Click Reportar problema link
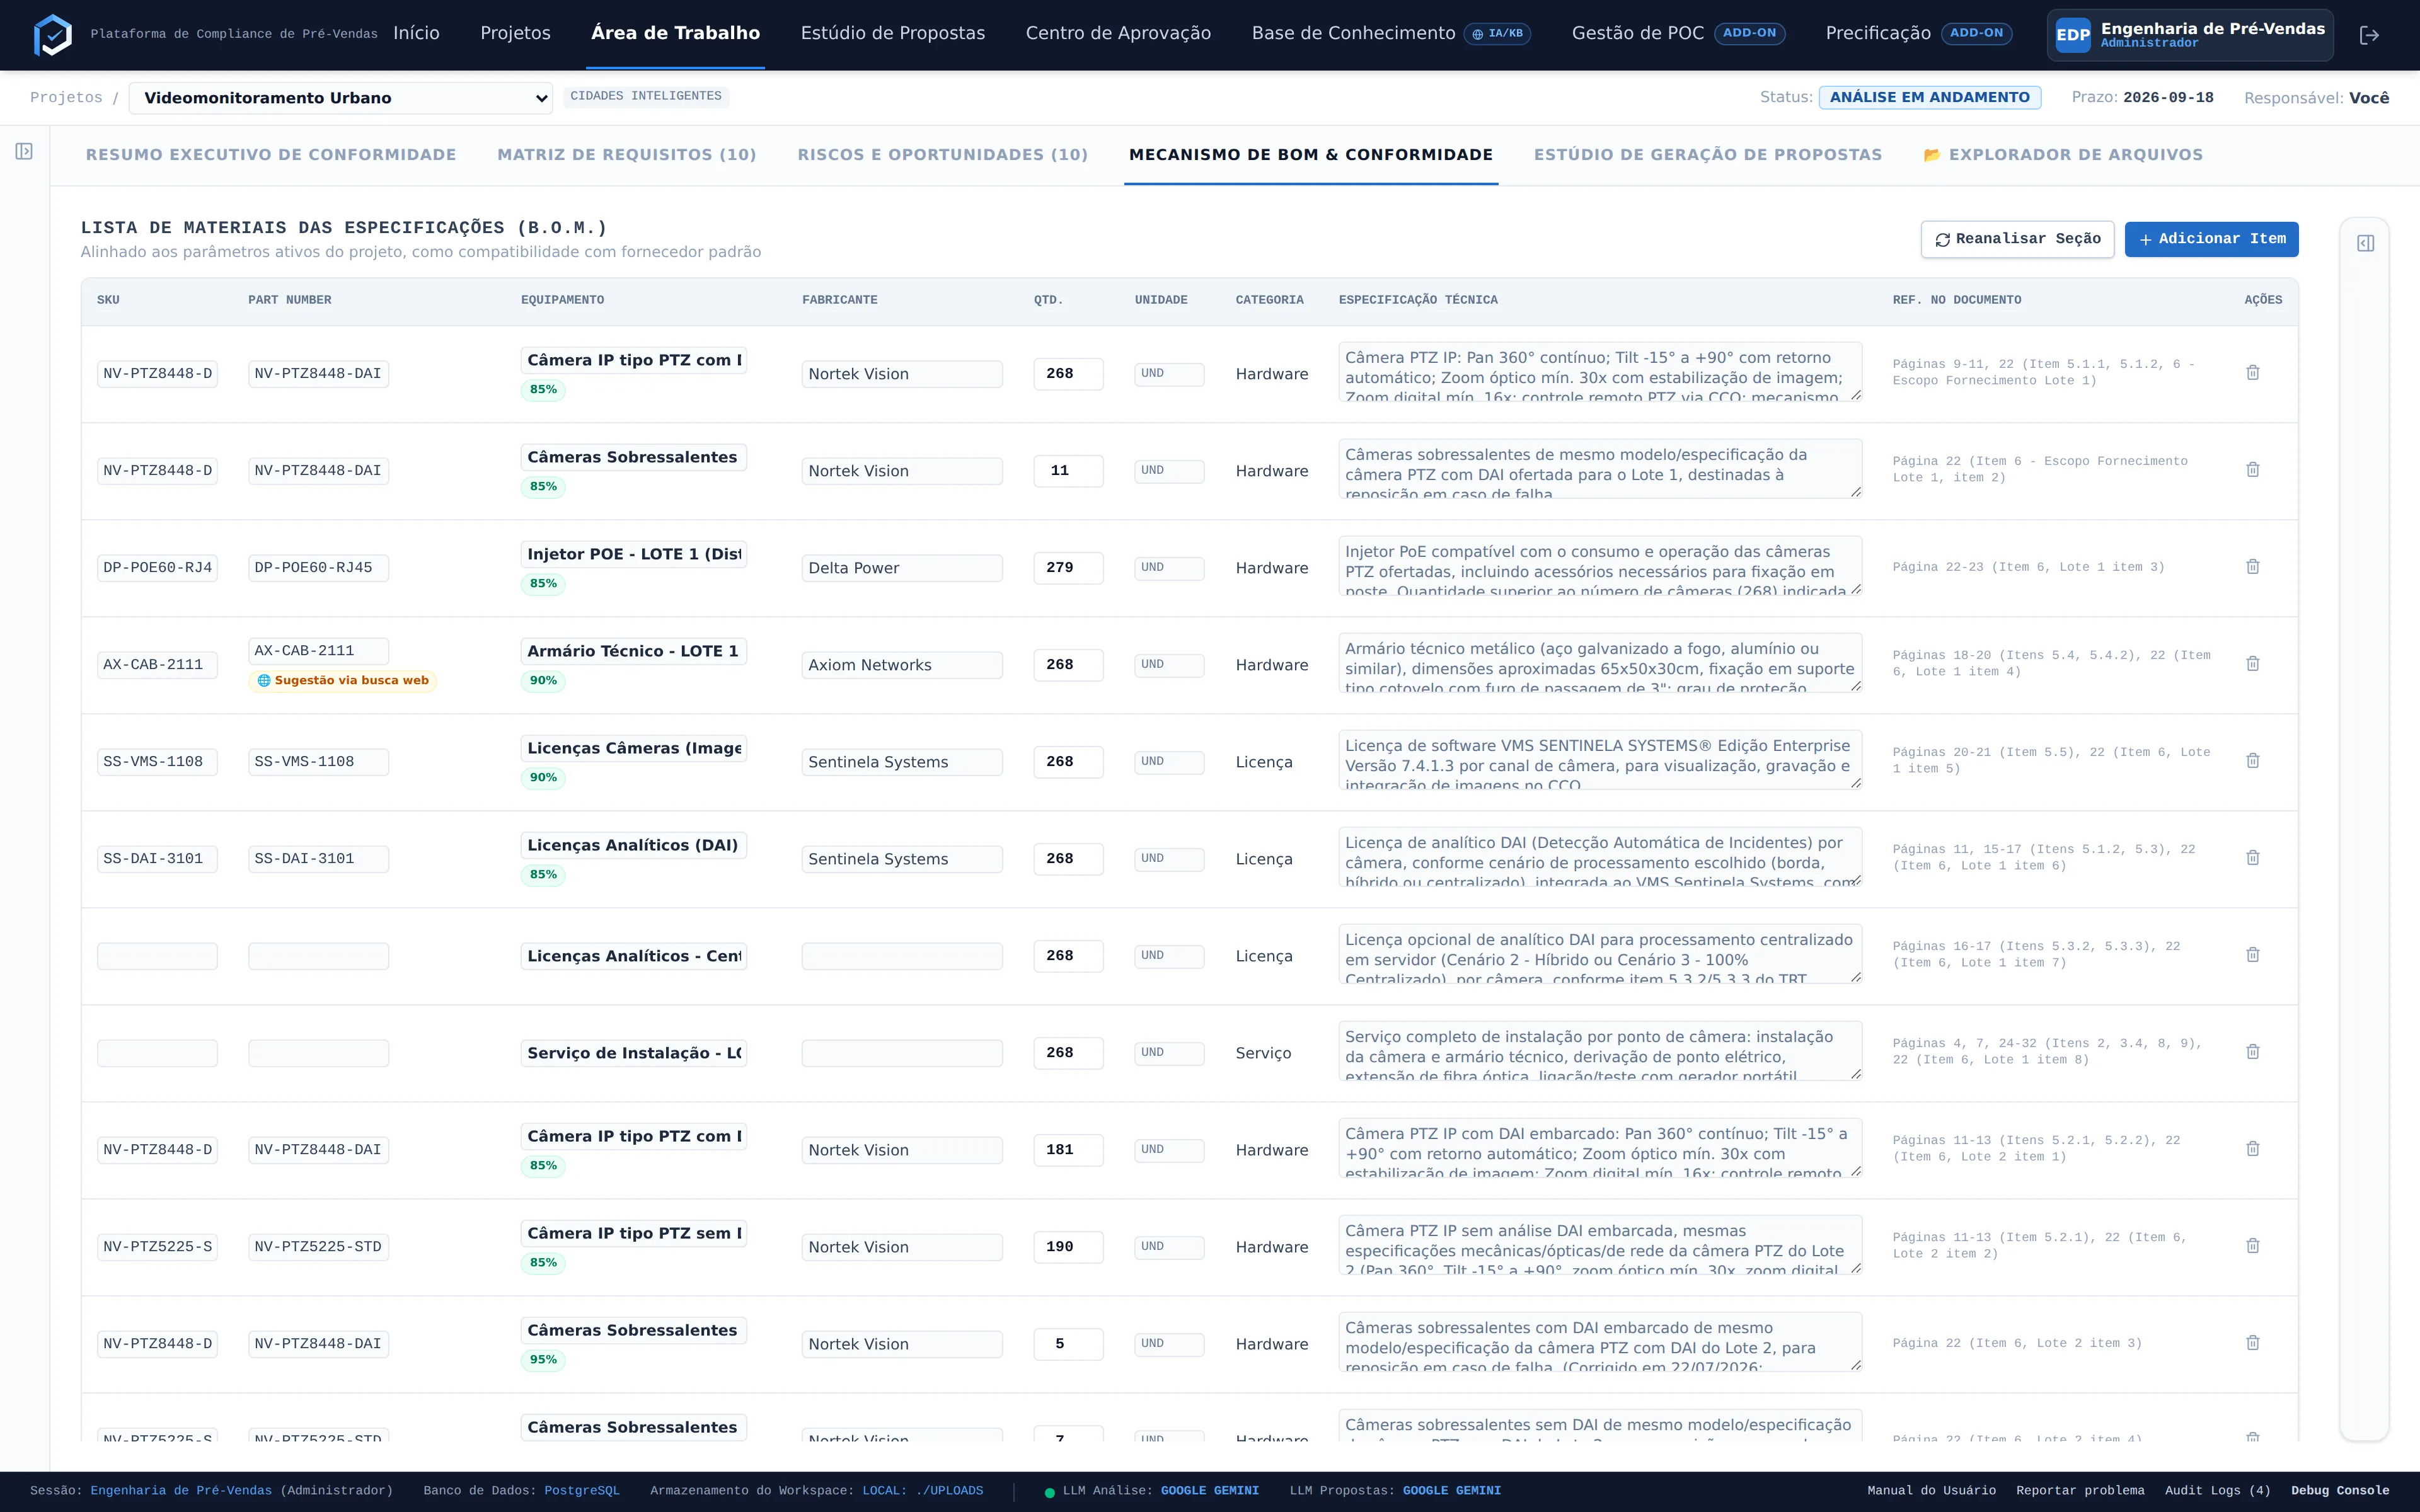2420x1512 pixels. (2080, 1491)
